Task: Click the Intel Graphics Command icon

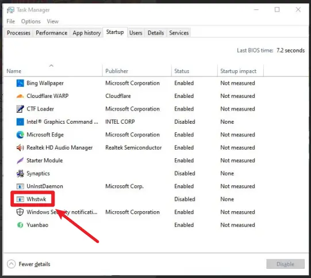Action: click(20, 121)
